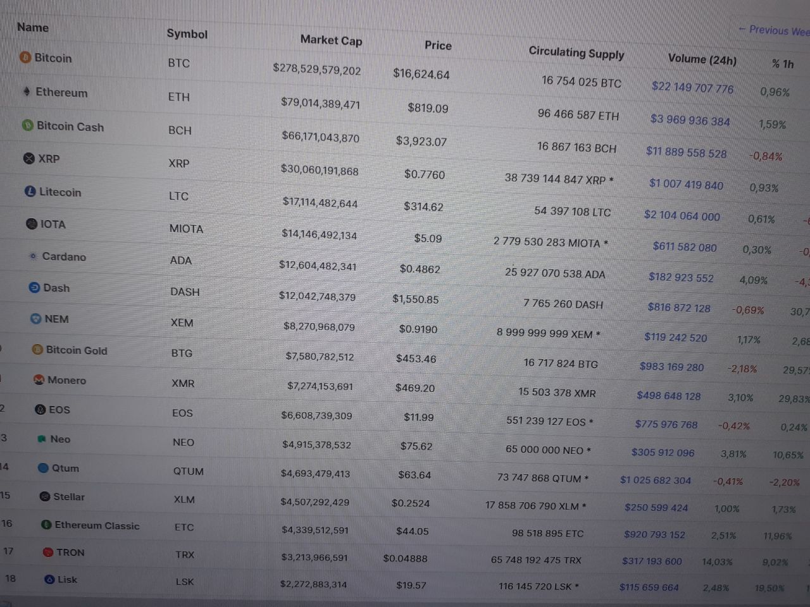
Task: Open the Litecoin name link
Action: pyautogui.click(x=60, y=192)
